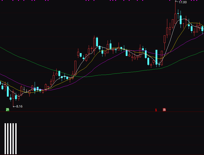Click the 17.00 high price label
The width and height of the screenshot is (204, 155).
[183, 2]
